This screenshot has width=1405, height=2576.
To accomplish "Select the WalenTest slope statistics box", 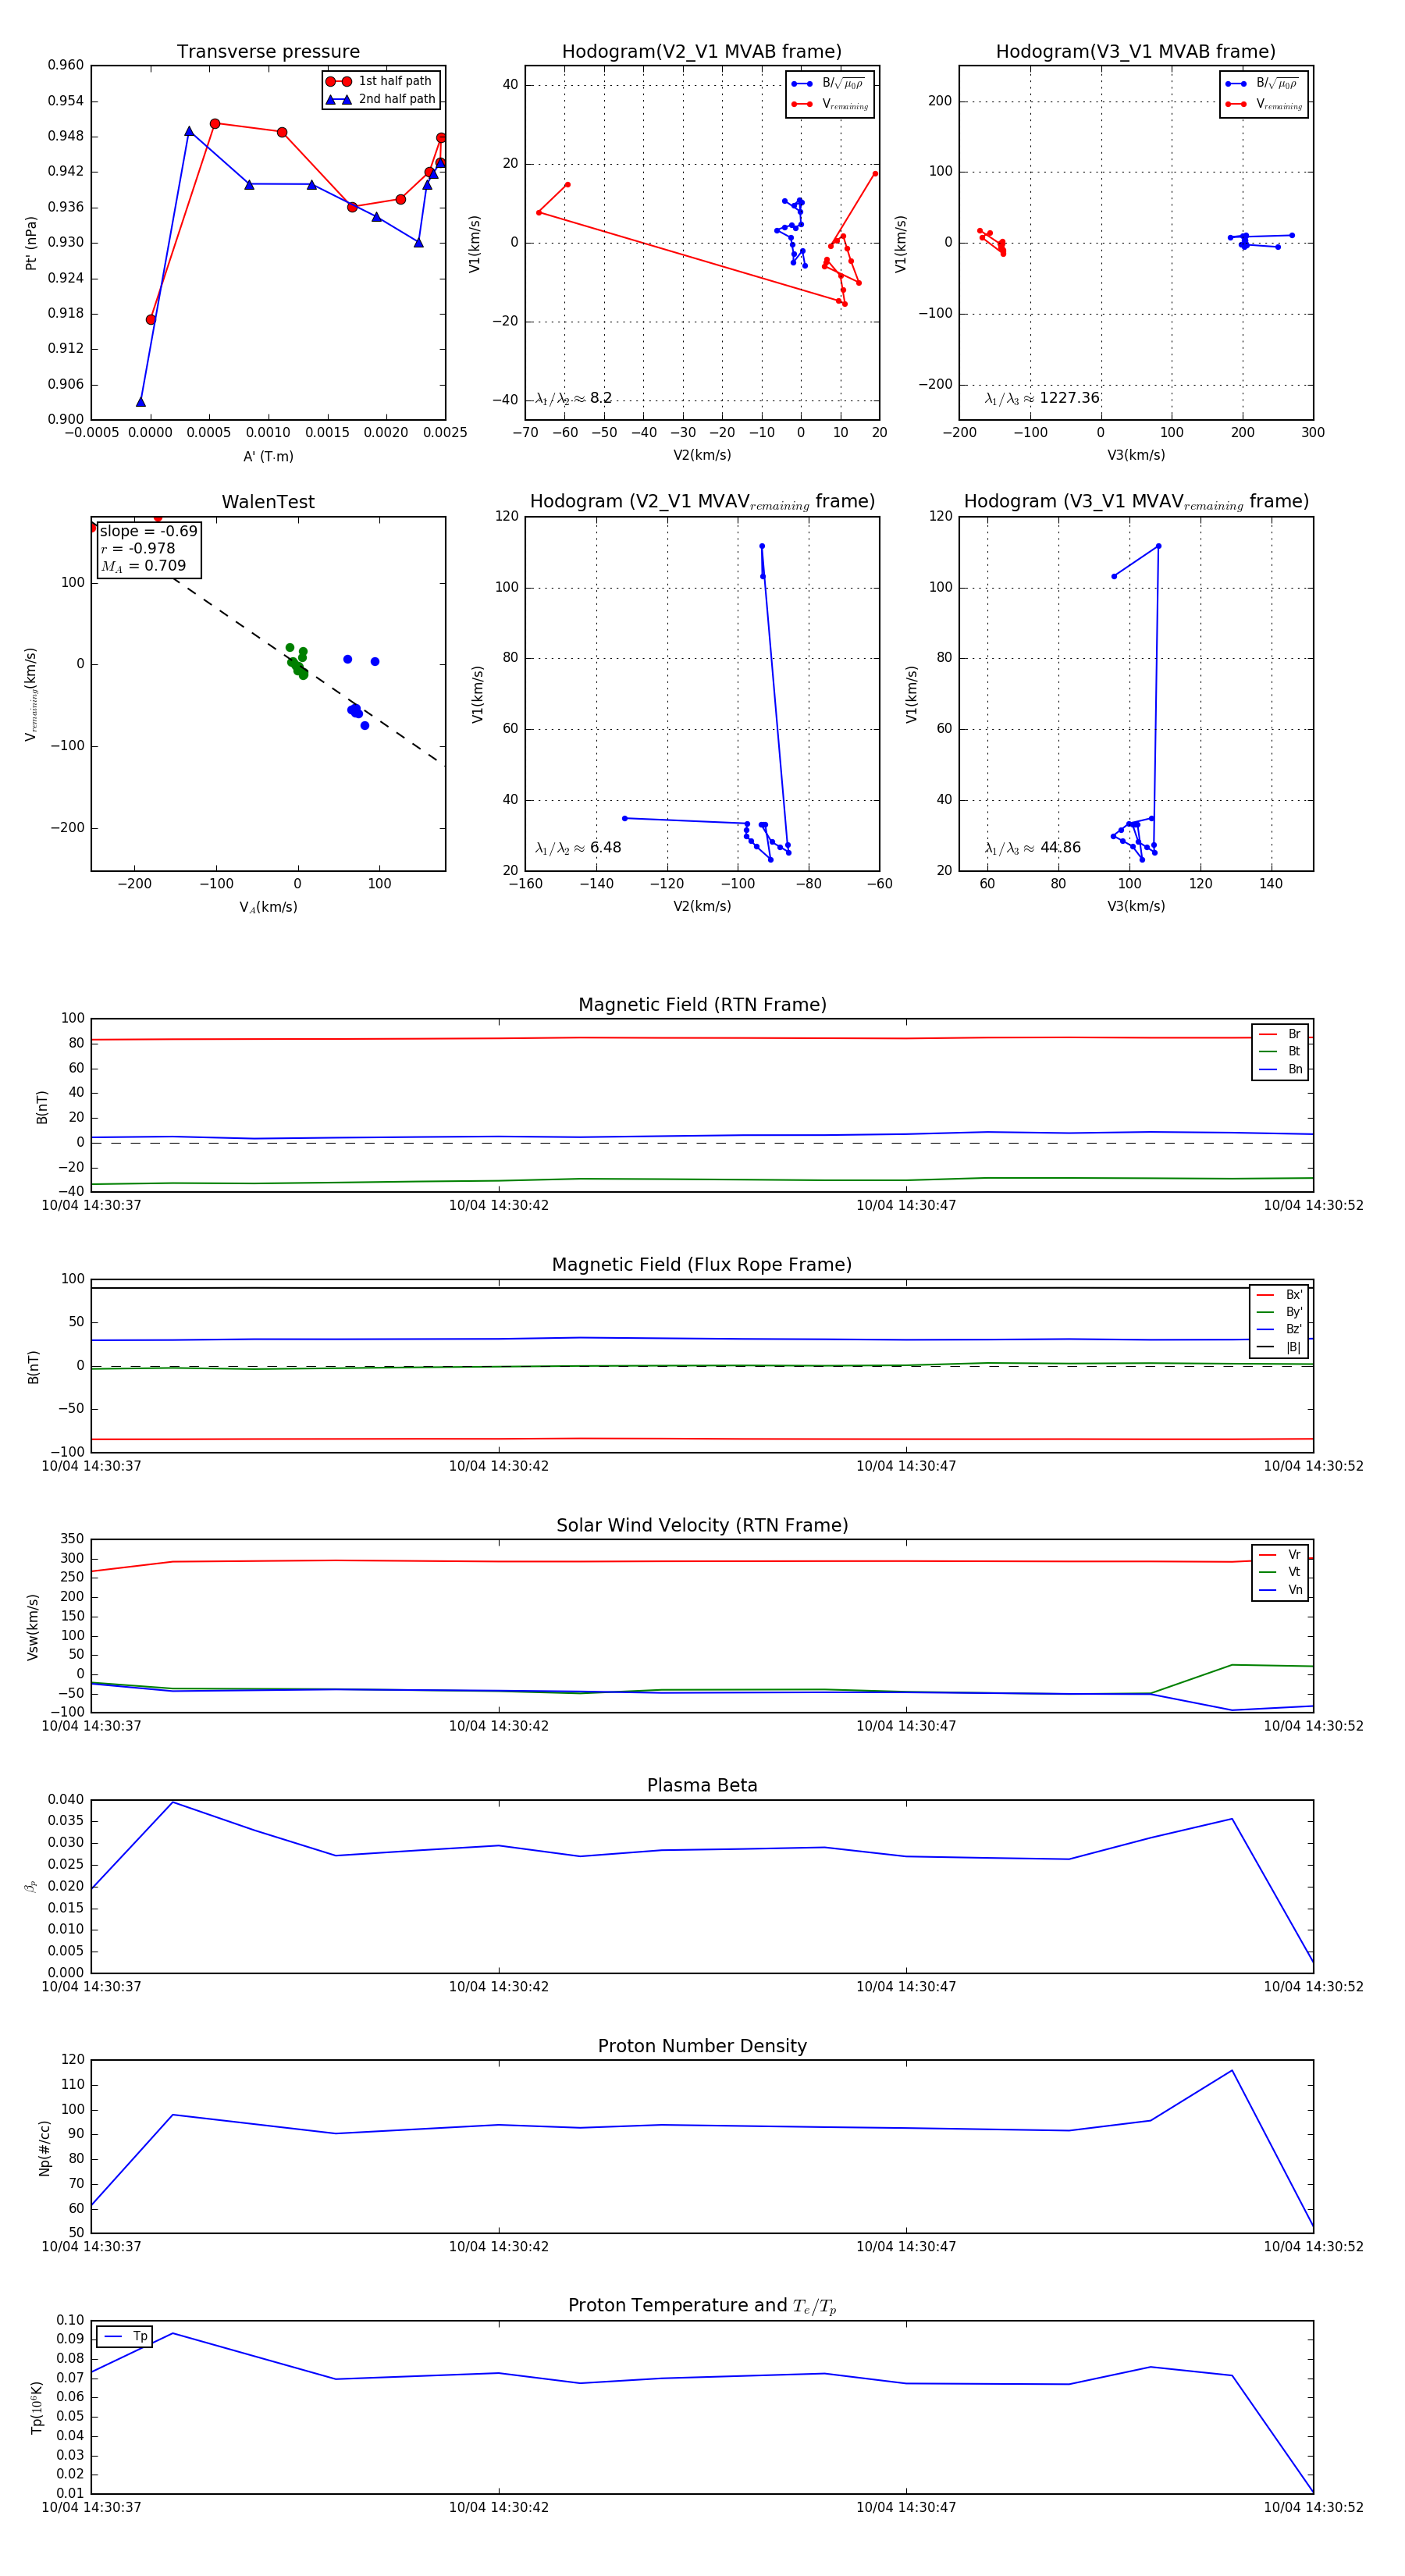I will tap(148, 549).
